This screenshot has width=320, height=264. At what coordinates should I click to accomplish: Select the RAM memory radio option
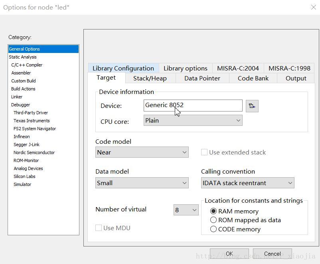[x=213, y=211]
